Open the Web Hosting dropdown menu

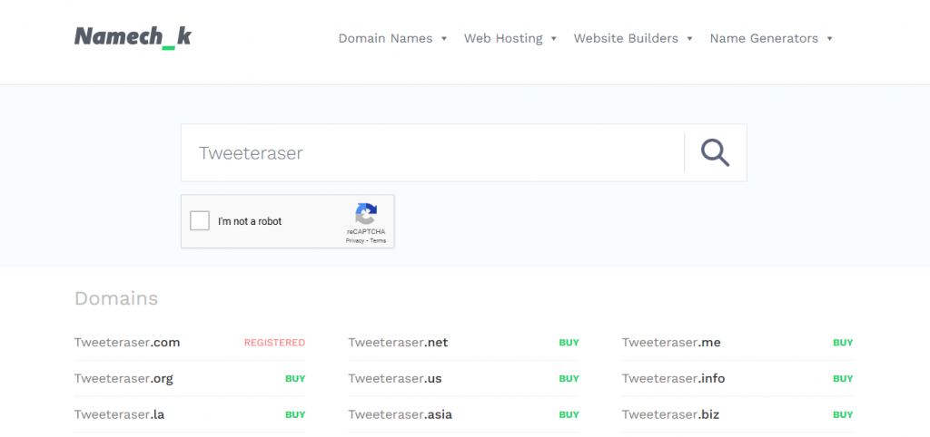click(x=510, y=38)
